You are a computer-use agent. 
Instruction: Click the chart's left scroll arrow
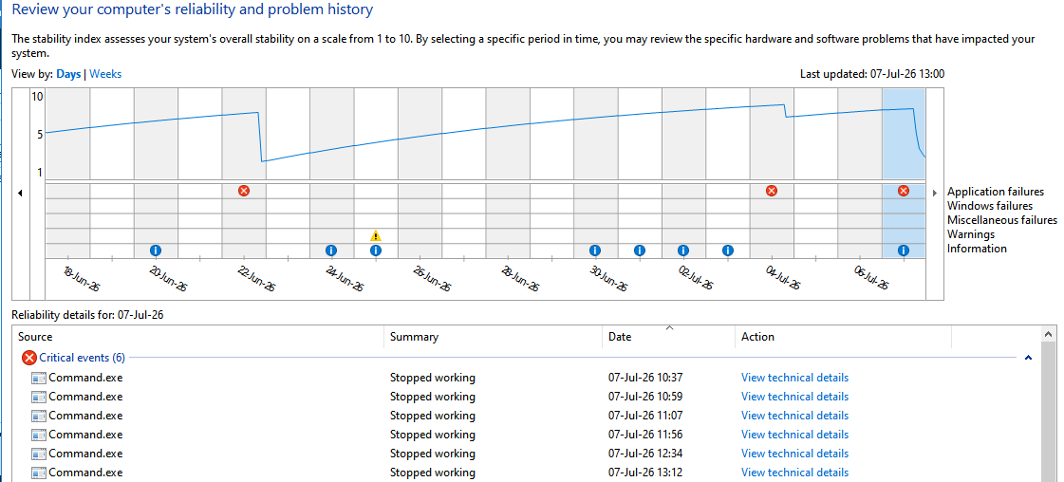click(x=20, y=194)
